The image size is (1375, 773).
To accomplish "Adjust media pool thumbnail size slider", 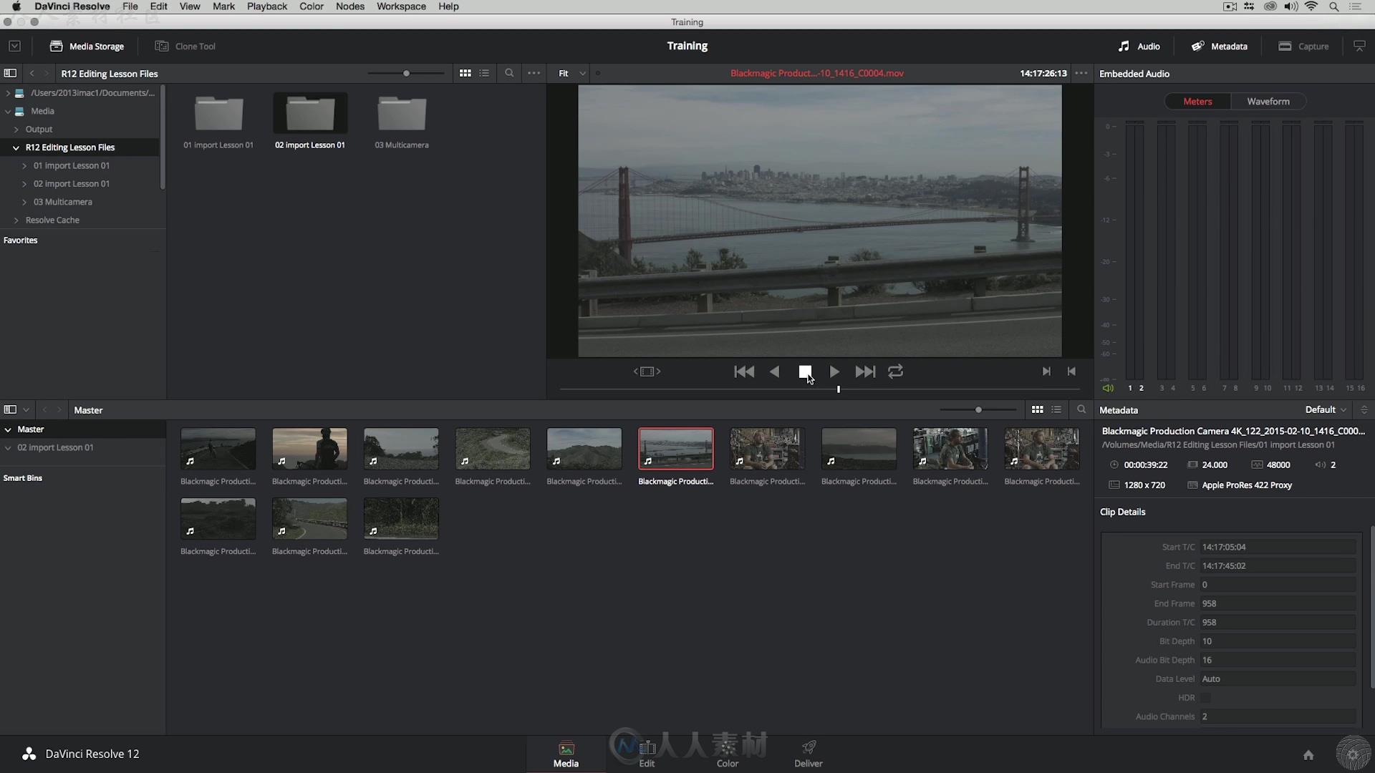I will [978, 409].
